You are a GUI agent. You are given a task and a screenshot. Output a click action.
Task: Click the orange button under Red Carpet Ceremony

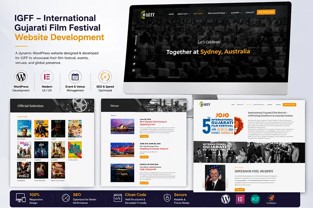click(144, 136)
